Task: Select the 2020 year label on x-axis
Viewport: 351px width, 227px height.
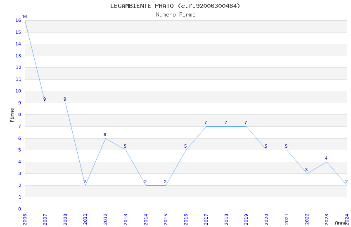Action: tap(266, 220)
